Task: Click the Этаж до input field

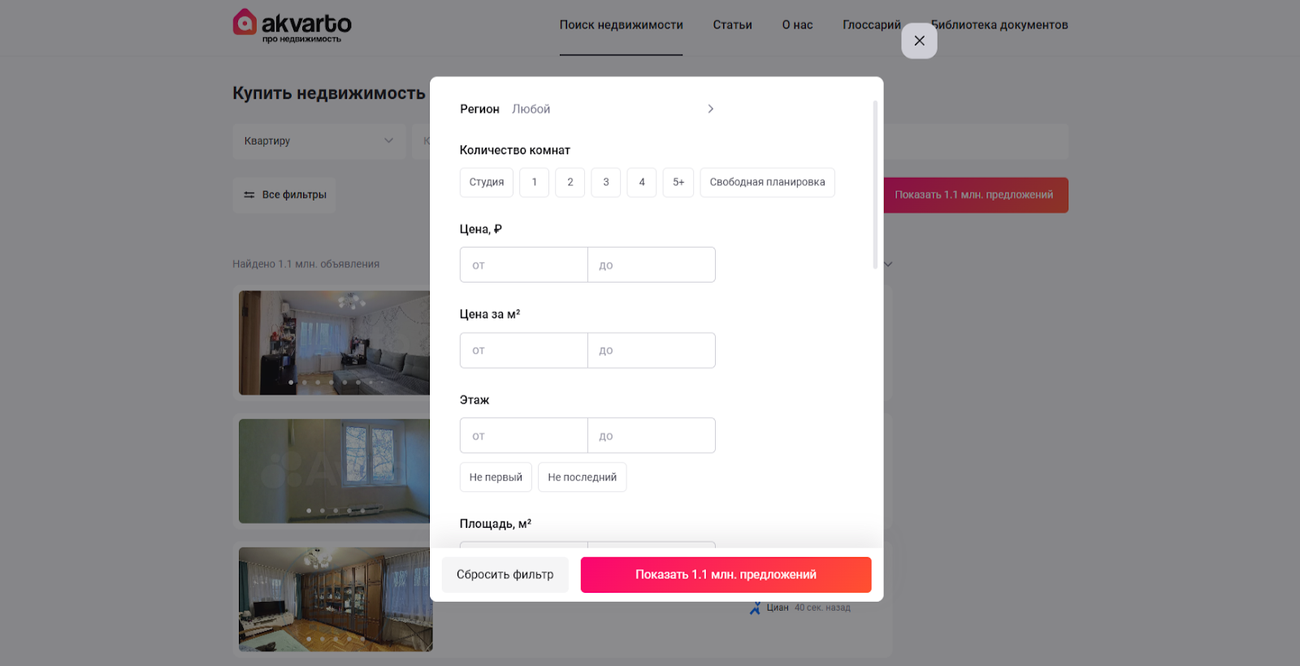Action: pyautogui.click(x=652, y=435)
